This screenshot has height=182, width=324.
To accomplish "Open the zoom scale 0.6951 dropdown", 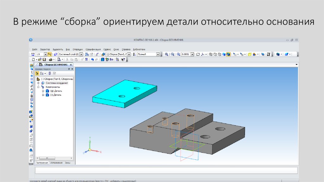I will (193, 54).
